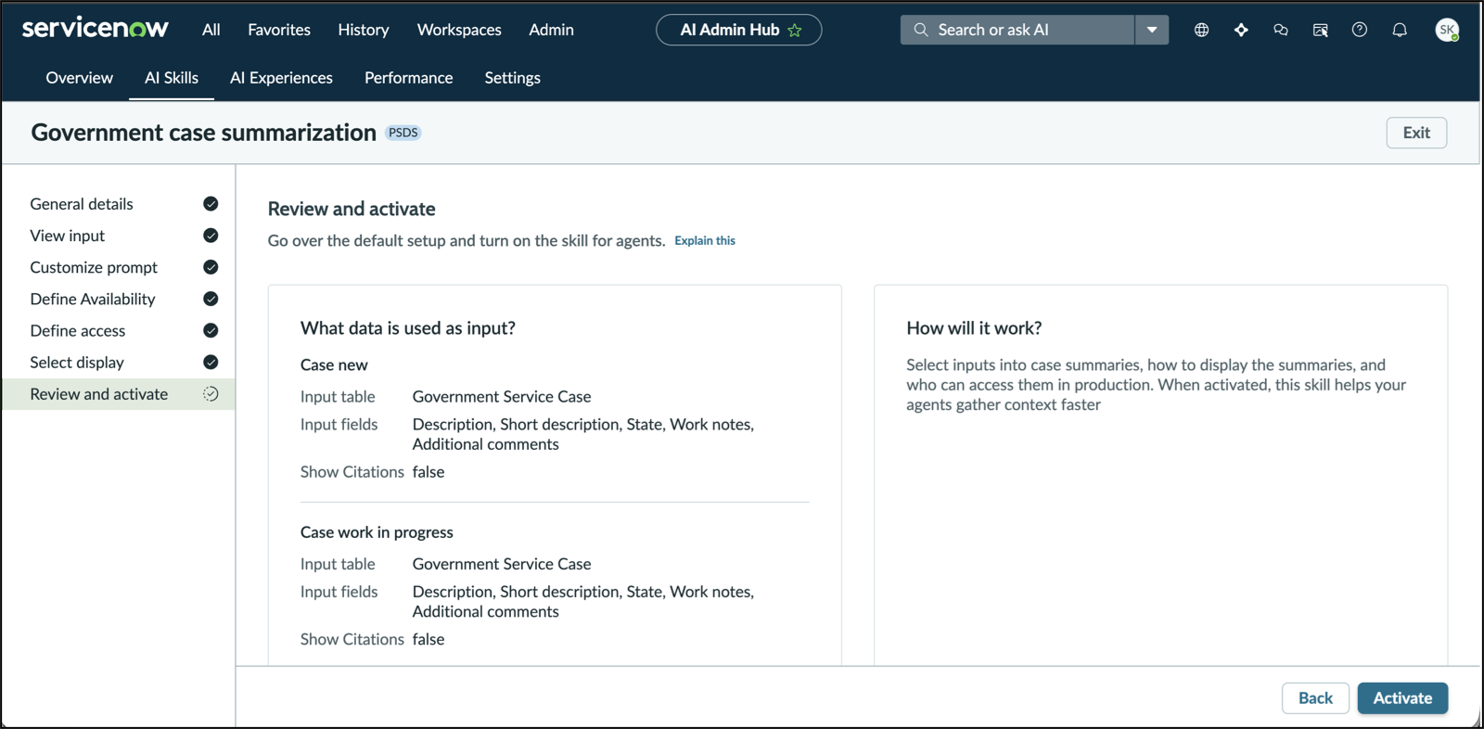Open the History menu
This screenshot has width=1484, height=729.
coord(364,30)
